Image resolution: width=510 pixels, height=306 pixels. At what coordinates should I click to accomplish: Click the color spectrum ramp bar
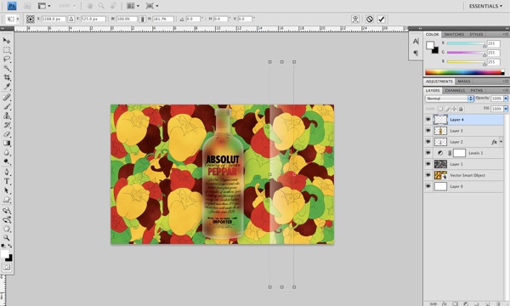(x=465, y=72)
